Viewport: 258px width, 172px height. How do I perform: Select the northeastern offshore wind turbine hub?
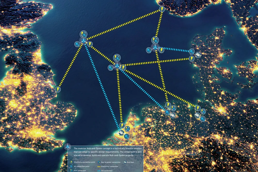[155, 47]
